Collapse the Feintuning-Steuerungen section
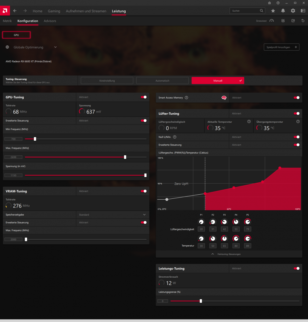This screenshot has width=308, height=322. click(x=226, y=254)
